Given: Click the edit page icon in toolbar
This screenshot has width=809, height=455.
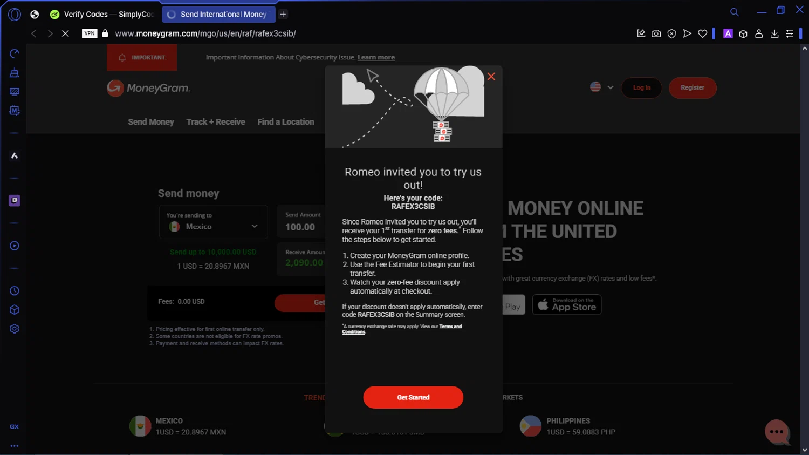Looking at the screenshot, I should (641, 33).
